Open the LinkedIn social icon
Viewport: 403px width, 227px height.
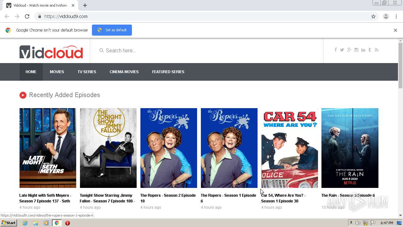coord(363,50)
